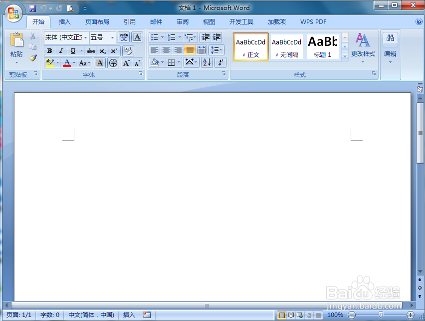
Task: Open font color red A swatch
Action: [67, 63]
